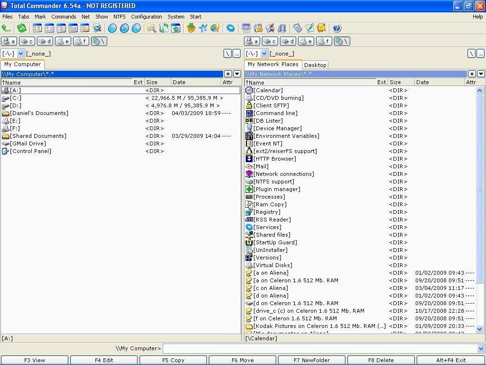Click the blue forward arrow toolbar icon
This screenshot has height=365, width=486.
(136, 29)
